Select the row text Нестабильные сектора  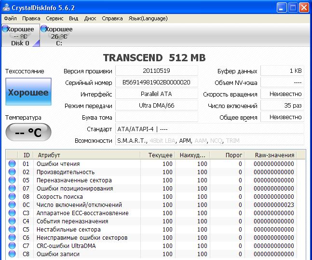point(68,229)
